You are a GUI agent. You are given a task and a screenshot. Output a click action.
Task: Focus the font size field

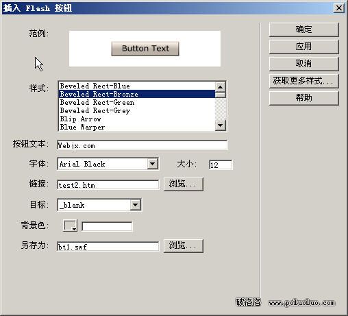point(221,165)
